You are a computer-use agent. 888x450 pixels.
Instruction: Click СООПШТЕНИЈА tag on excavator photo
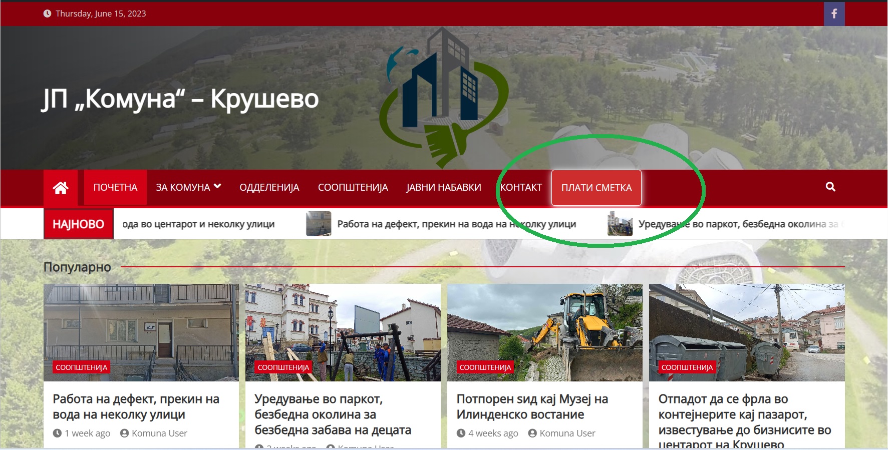pos(485,367)
